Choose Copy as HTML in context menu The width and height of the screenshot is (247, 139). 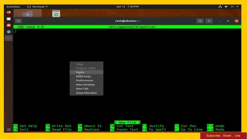(86, 68)
